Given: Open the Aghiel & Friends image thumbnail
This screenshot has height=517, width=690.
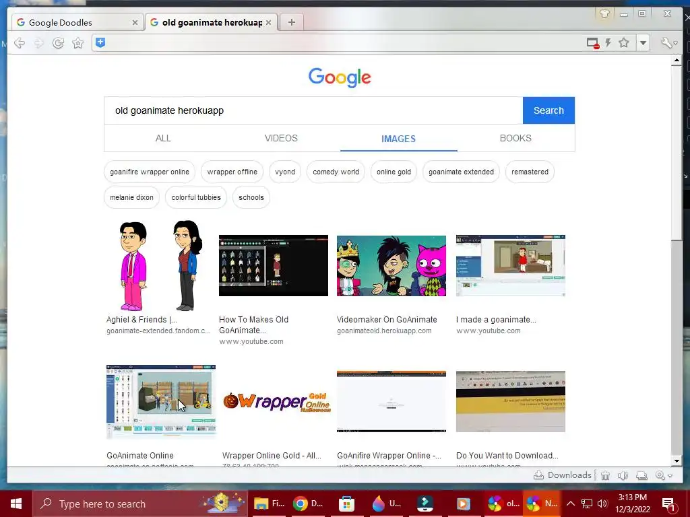Looking at the screenshot, I should pyautogui.click(x=160, y=265).
